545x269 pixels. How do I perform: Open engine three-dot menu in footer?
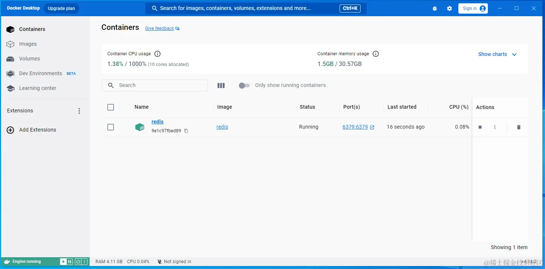pos(84,262)
